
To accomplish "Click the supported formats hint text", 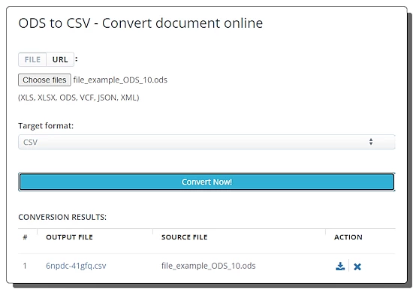I will [79, 98].
